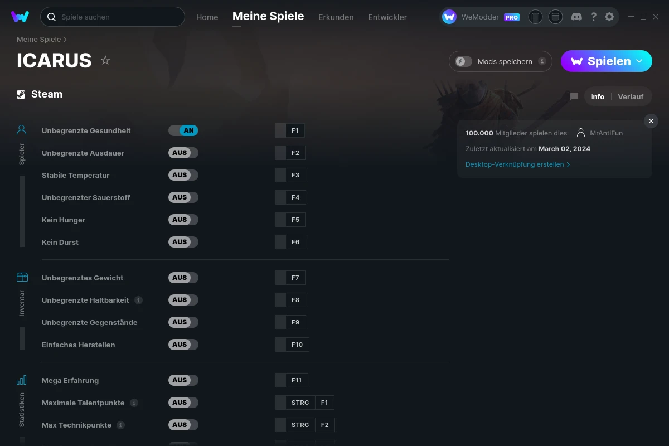Go to Home tab
Image resolution: width=669 pixels, height=446 pixels.
(207, 17)
